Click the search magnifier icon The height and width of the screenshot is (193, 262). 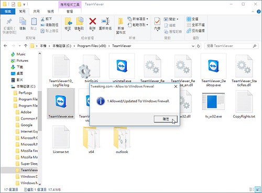(255, 46)
